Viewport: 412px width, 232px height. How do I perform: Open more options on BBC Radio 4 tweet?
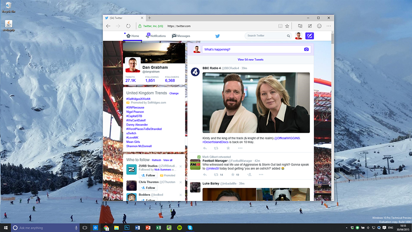point(240,148)
